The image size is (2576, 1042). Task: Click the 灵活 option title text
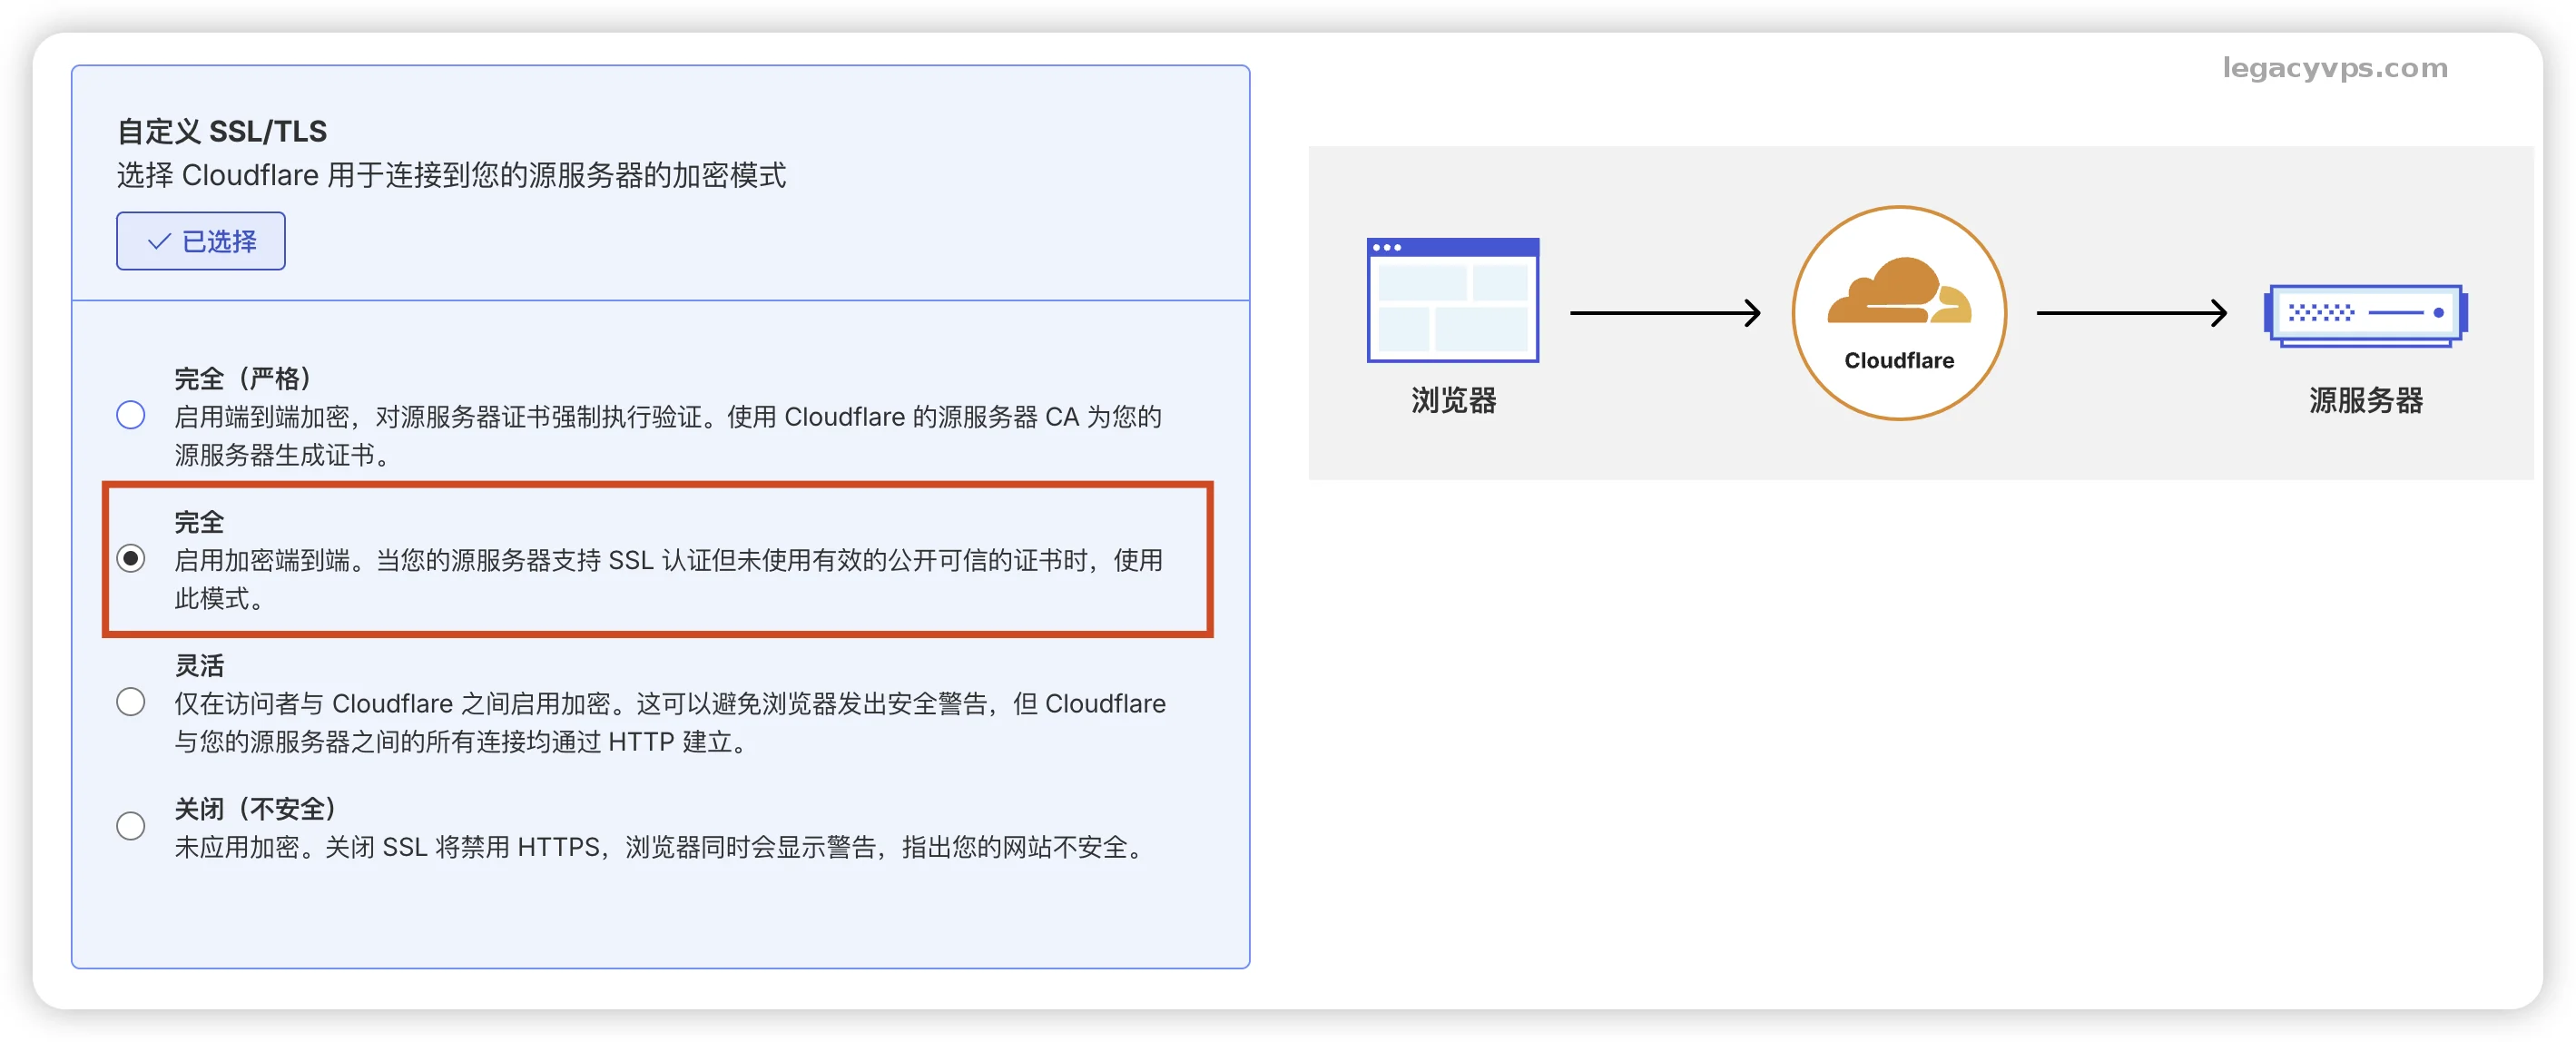pyautogui.click(x=199, y=665)
